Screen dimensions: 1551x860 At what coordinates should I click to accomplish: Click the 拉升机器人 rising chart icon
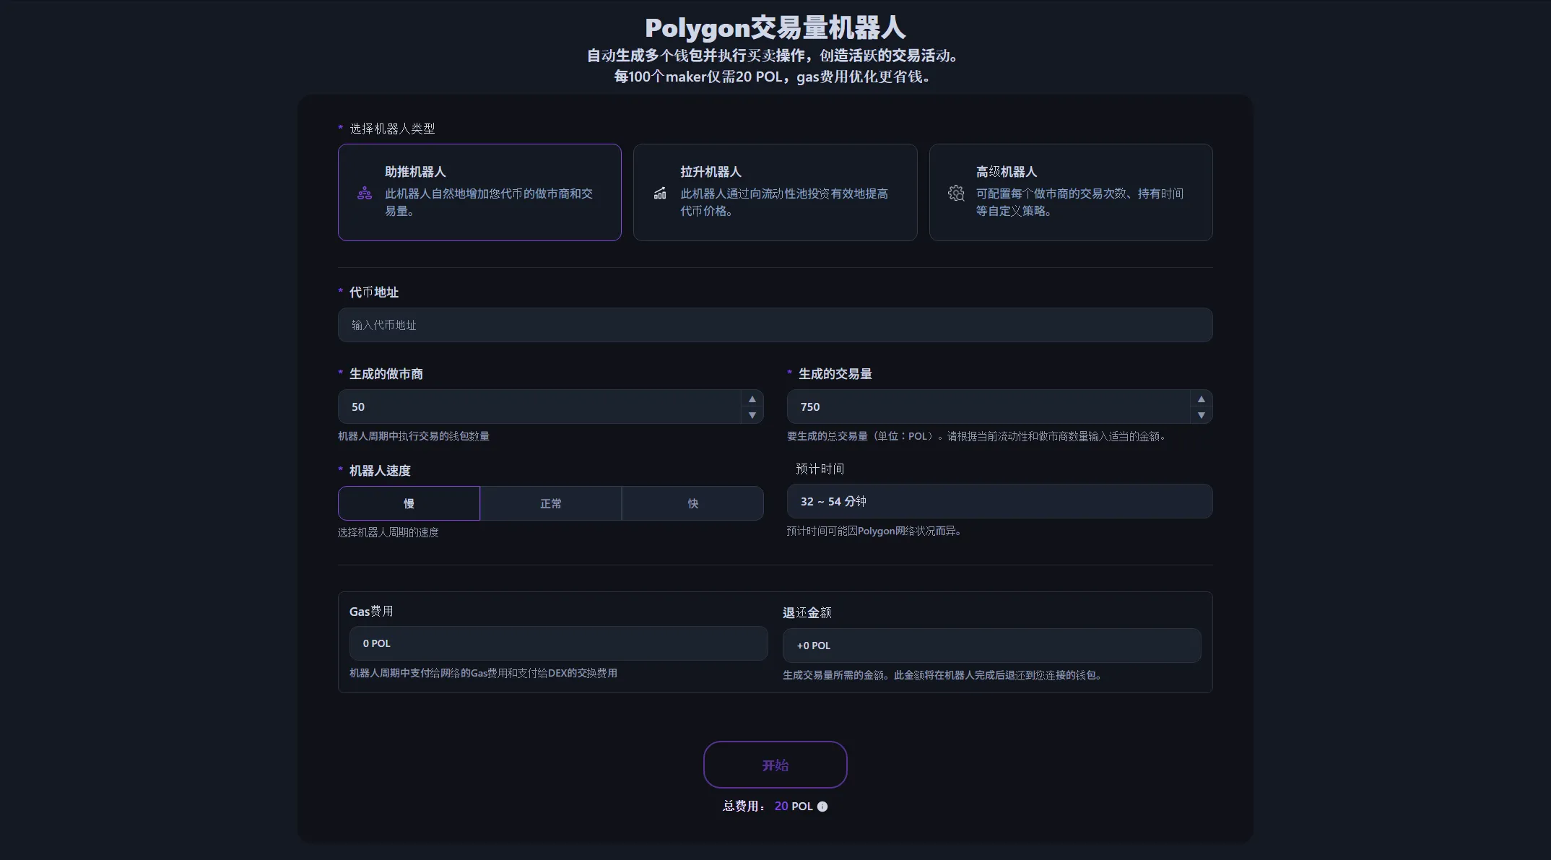660,193
